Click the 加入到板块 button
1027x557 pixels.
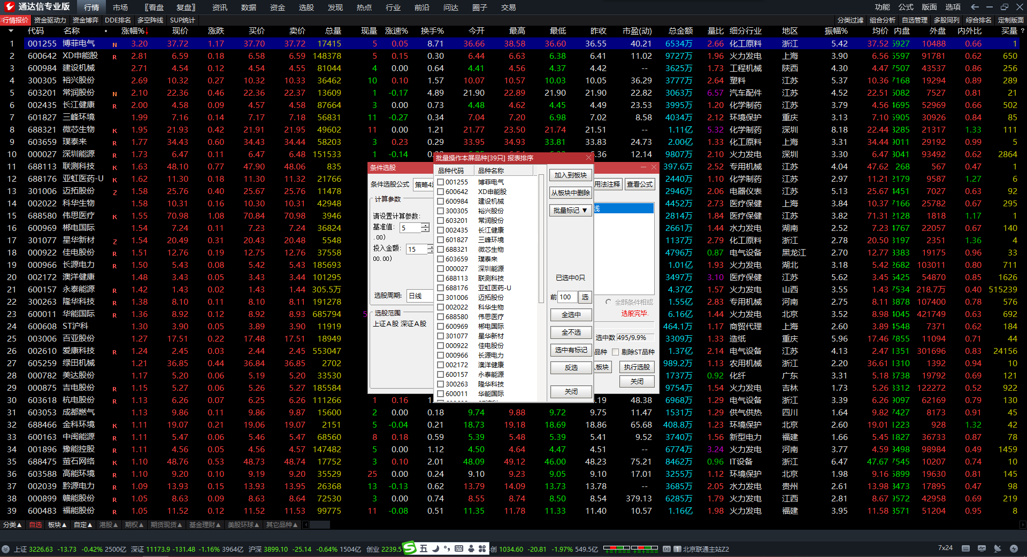click(x=571, y=175)
